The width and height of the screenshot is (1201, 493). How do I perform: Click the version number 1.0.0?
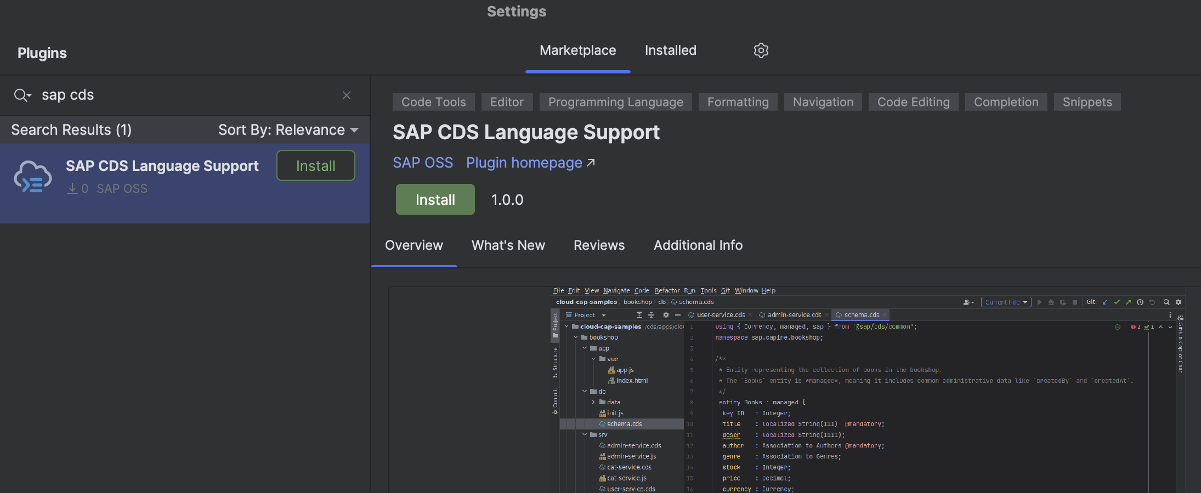click(507, 200)
